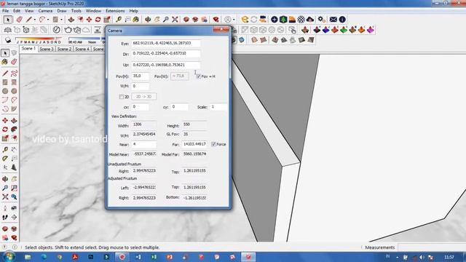Click the blue plus circle icon
This screenshot has height=262, width=466.
click(x=275, y=20)
